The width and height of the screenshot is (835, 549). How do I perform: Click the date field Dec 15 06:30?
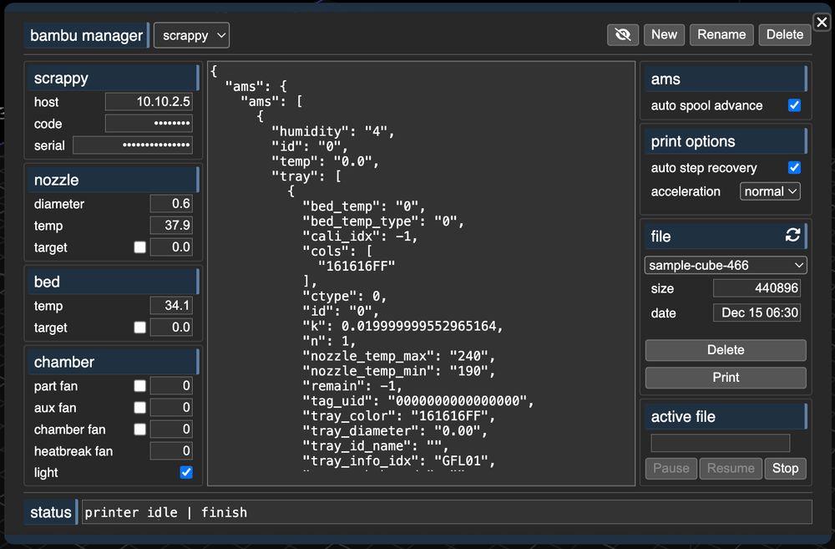[757, 313]
